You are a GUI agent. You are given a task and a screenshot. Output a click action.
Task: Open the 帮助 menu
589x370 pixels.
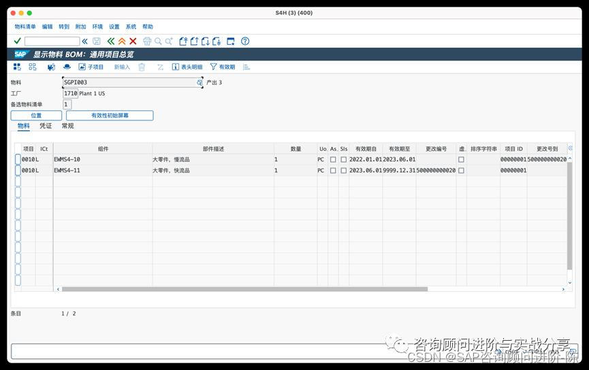tap(148, 27)
